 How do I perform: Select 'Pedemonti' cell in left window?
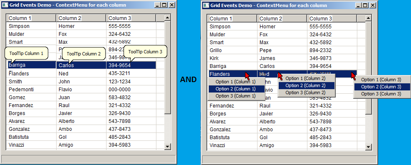click(x=31, y=90)
